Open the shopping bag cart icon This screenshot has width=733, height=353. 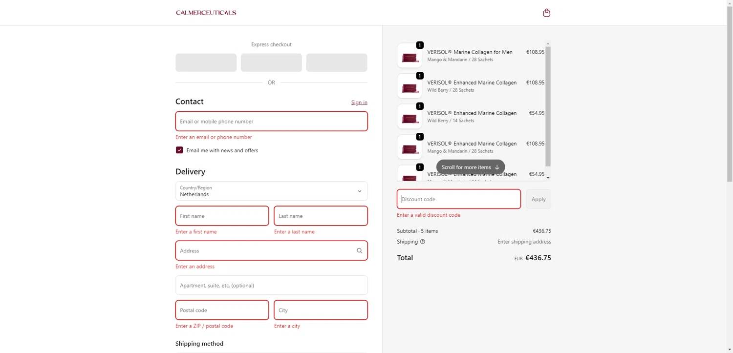tap(546, 13)
